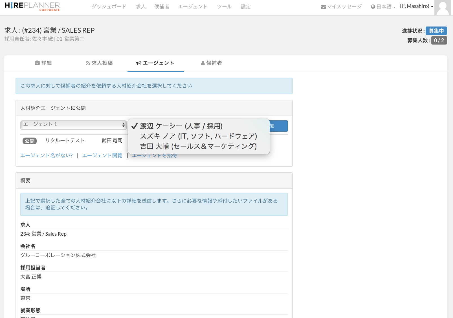Open the エージェント 1 select box
Viewport: 453px width, 318px height.
(73, 125)
